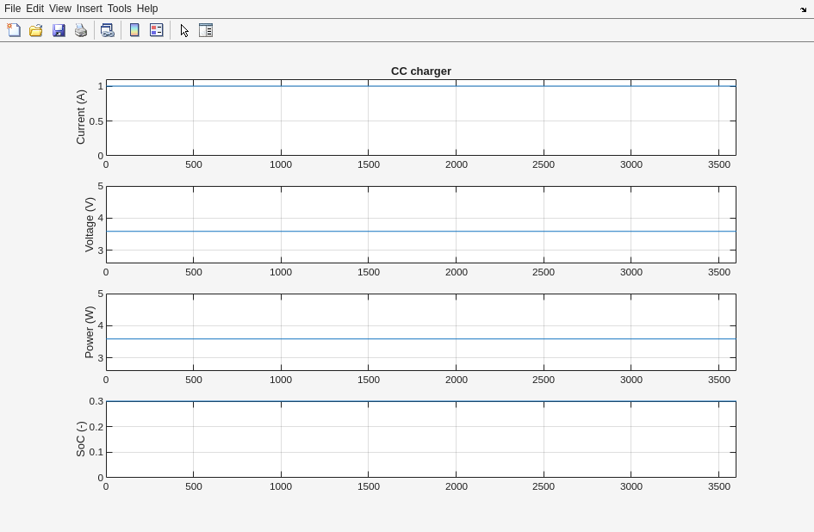Insert a colorbar from the toolbar
Screen dimensions: 814x532
point(134,30)
